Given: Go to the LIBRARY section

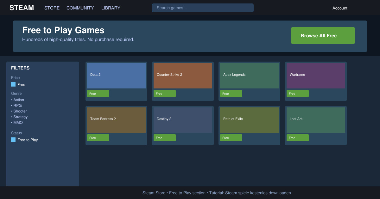Looking at the screenshot, I should (111, 8).
